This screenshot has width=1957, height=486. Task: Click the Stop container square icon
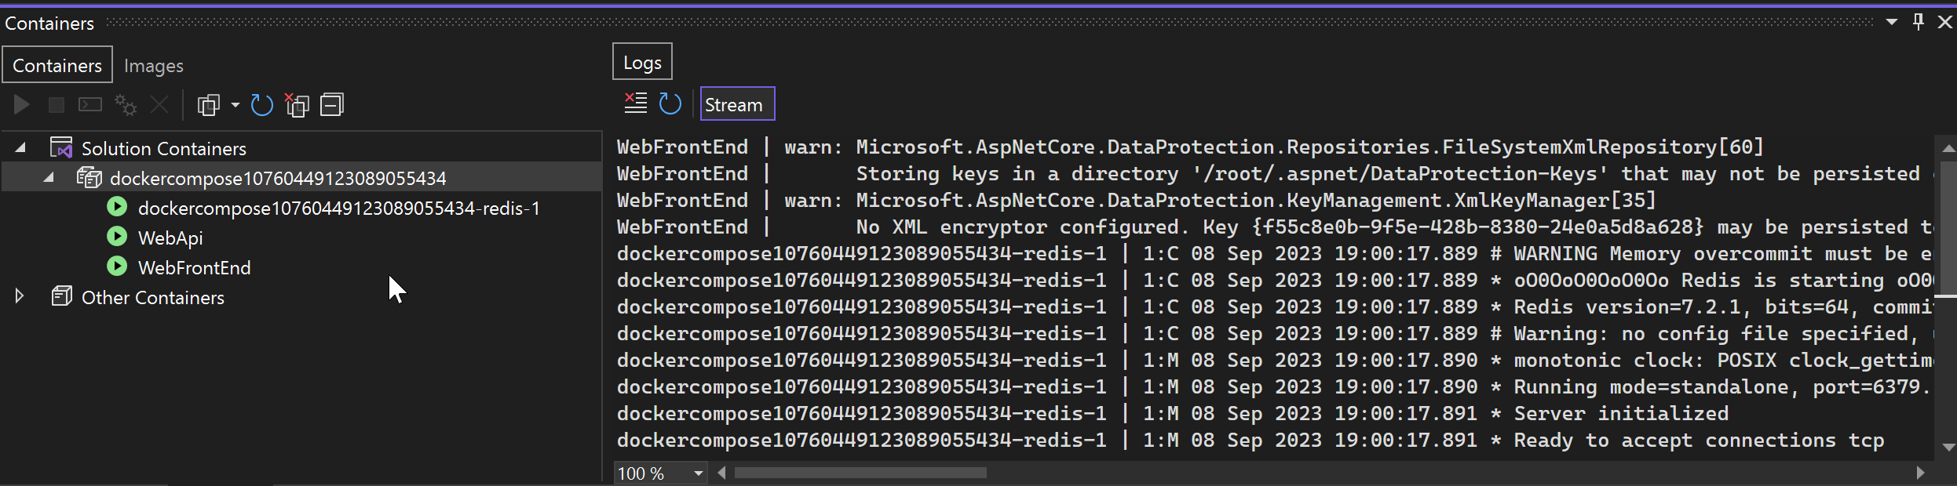pyautogui.click(x=56, y=104)
